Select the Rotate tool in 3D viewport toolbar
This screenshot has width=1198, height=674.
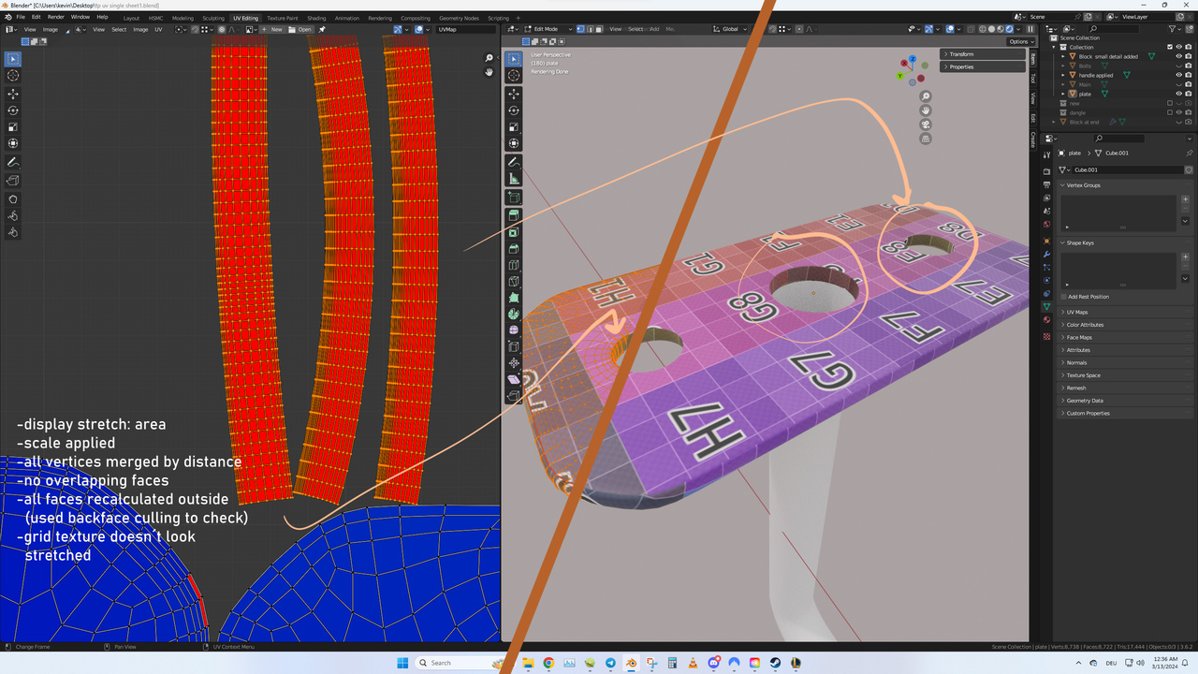click(x=514, y=110)
